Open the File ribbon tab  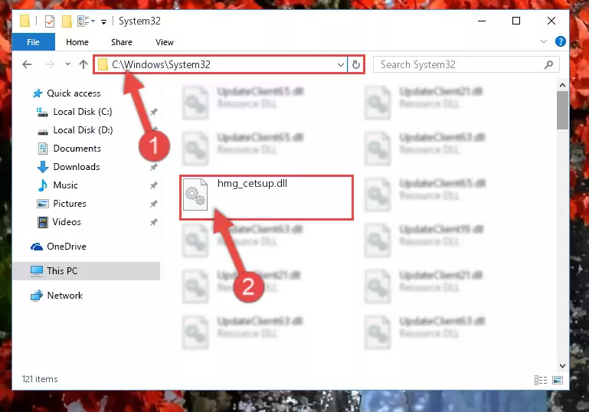coord(34,42)
